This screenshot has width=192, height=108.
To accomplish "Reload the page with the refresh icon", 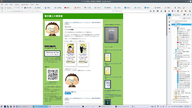I will click(113, 11).
